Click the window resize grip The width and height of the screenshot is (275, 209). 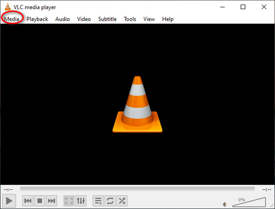(x=272, y=206)
